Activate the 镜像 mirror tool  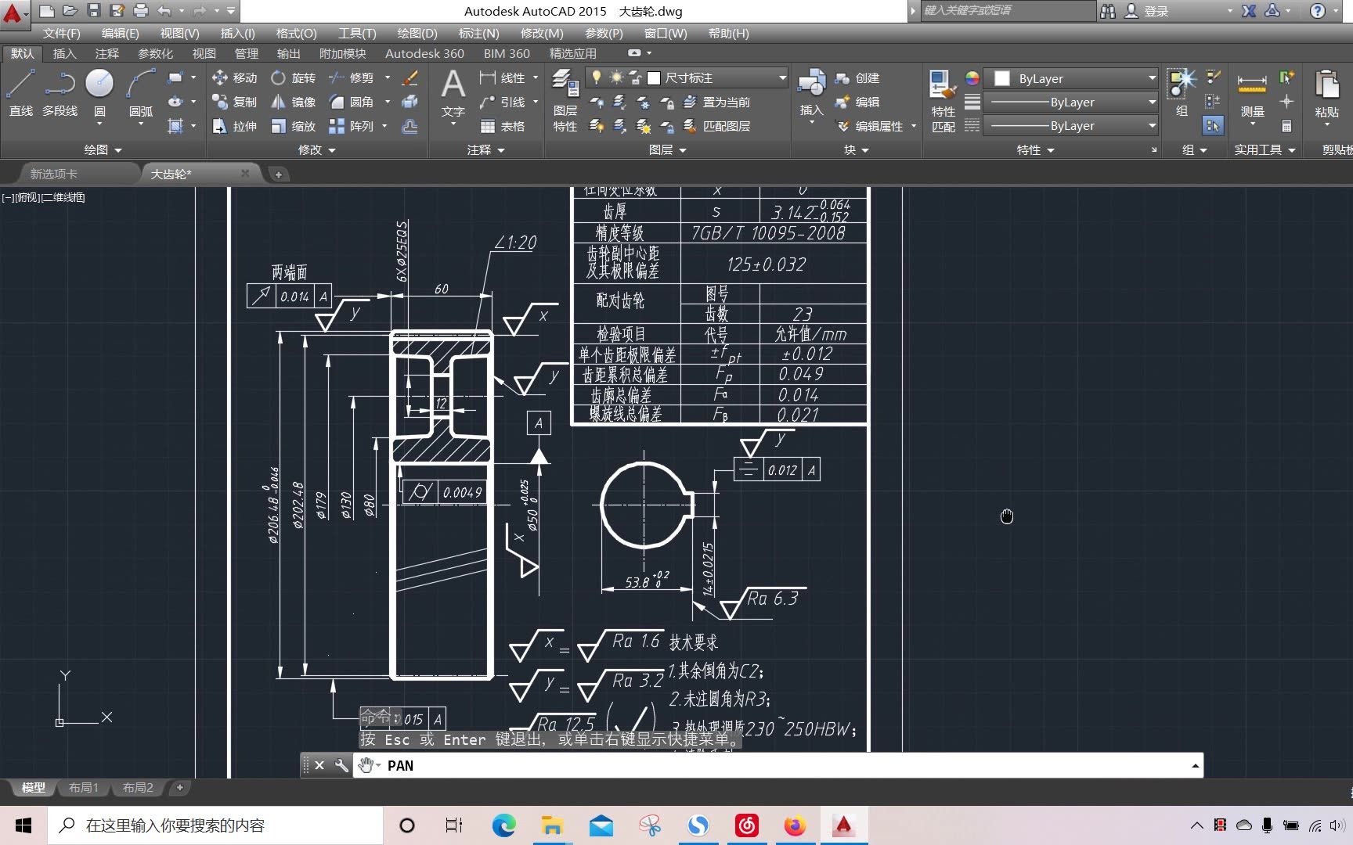point(293,102)
